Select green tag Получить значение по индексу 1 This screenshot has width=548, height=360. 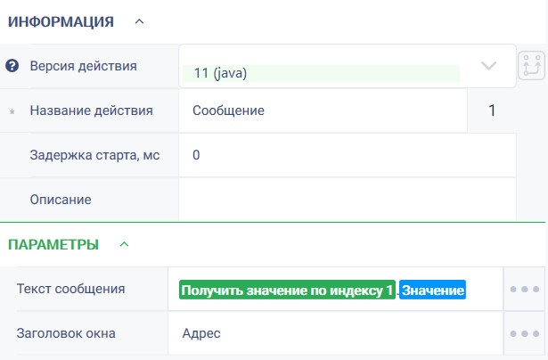point(287,290)
